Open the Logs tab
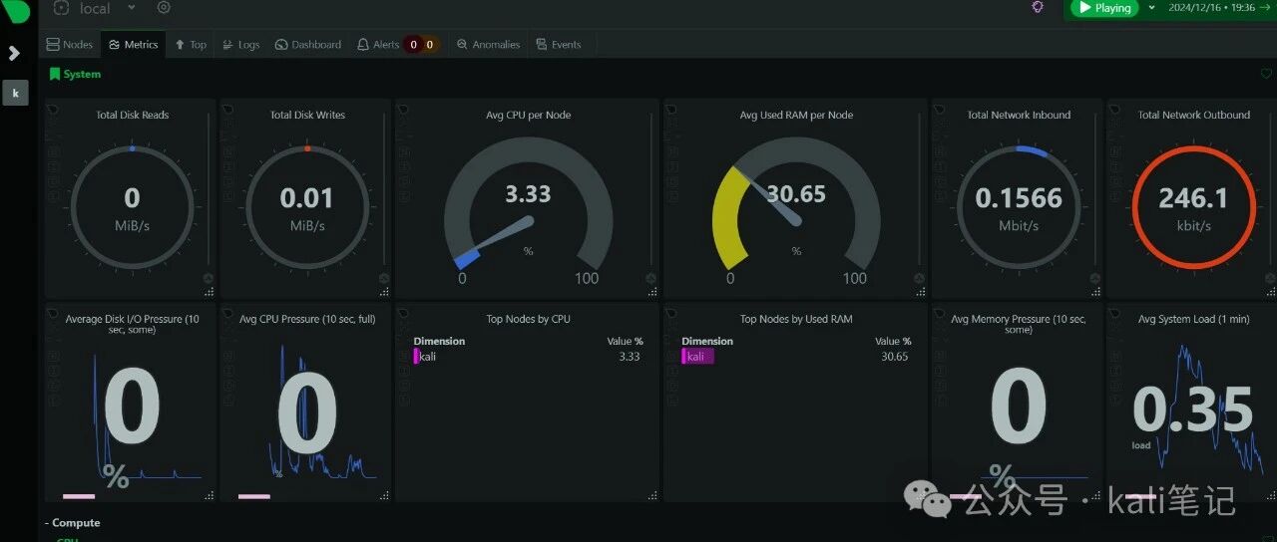The image size is (1277, 542). [240, 45]
